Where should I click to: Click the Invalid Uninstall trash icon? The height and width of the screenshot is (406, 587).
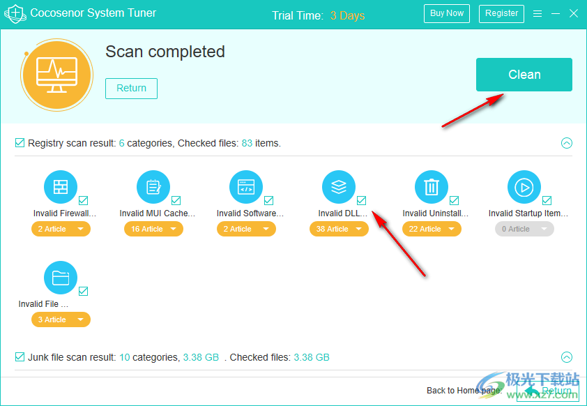pos(432,187)
